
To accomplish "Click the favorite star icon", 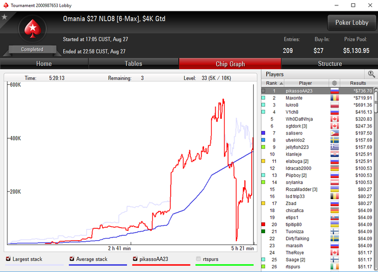I will pyautogui.click(x=4, y=17).
